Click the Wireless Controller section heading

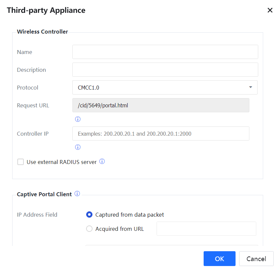pyautogui.click(x=42, y=32)
